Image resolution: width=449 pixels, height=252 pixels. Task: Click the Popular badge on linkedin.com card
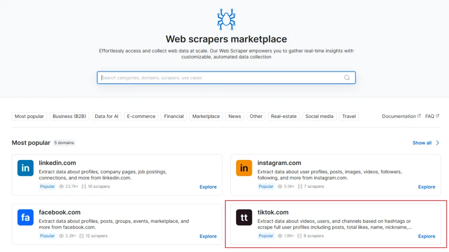(x=47, y=187)
